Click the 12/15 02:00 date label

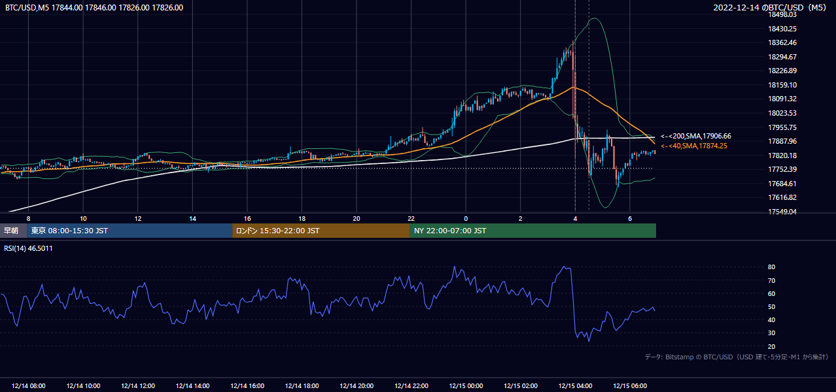coord(520,386)
